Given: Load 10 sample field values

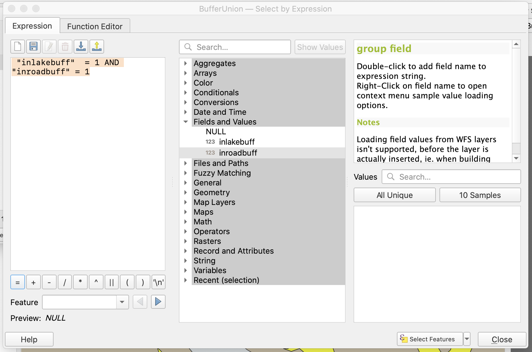Looking at the screenshot, I should pos(480,195).
